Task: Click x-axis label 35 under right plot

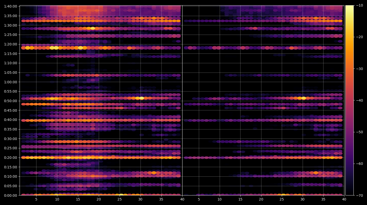Action: (323, 199)
